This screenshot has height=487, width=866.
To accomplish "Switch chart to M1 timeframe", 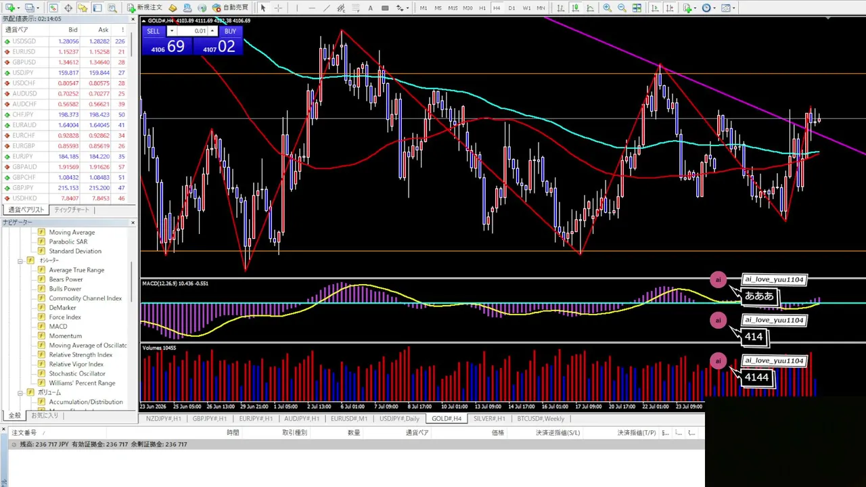I will pyautogui.click(x=424, y=8).
